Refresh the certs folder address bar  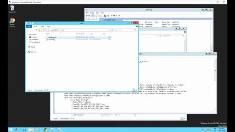[111, 30]
